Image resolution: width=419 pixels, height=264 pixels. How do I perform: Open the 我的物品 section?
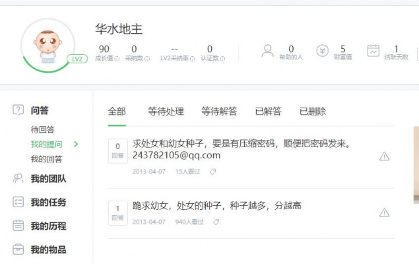coord(48,249)
